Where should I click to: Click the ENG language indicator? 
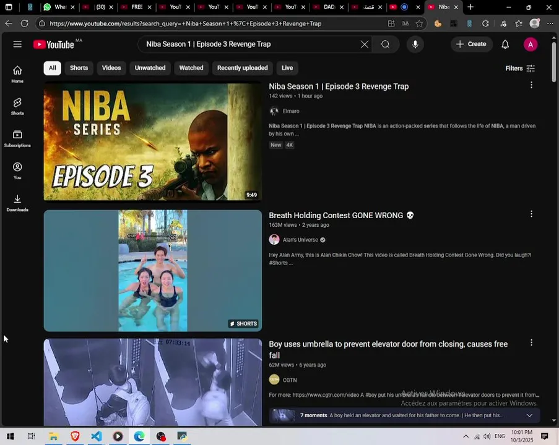(x=500, y=436)
